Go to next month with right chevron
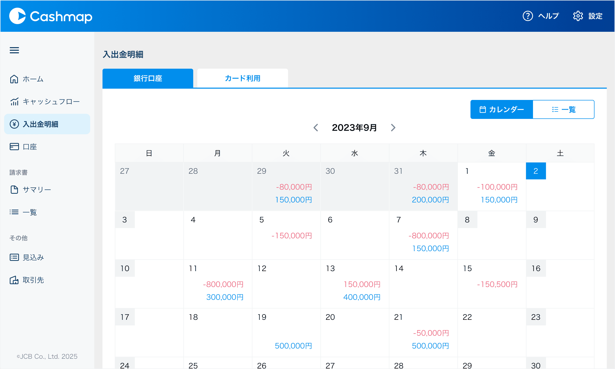Viewport: 615px width, 369px height. 393,128
